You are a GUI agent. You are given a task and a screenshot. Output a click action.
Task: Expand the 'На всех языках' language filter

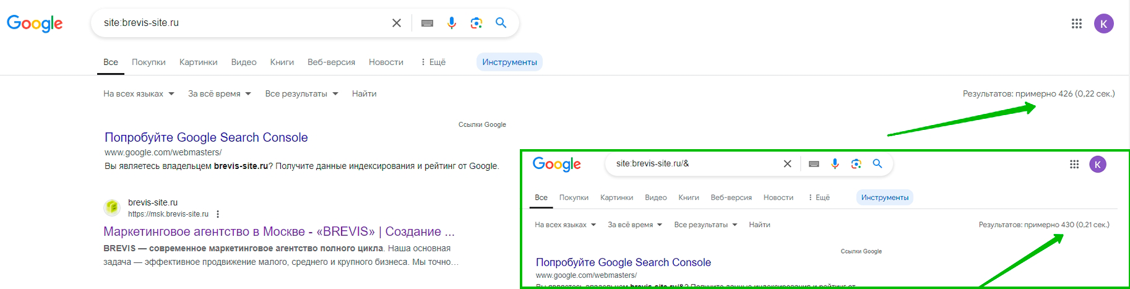point(139,94)
